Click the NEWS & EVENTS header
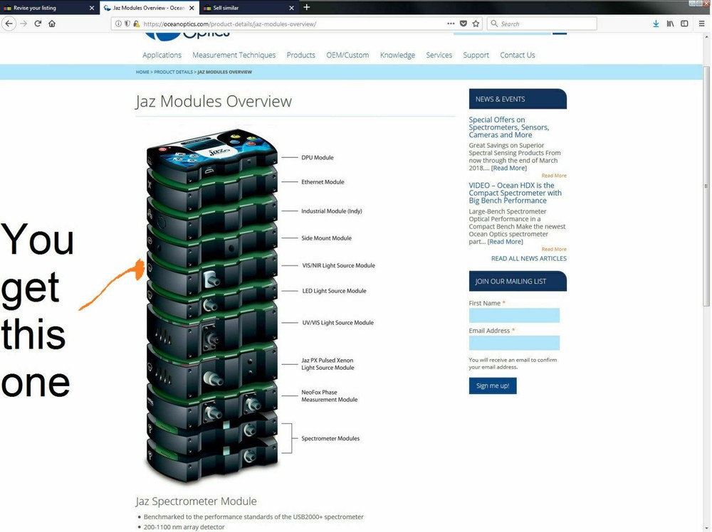 point(517,99)
